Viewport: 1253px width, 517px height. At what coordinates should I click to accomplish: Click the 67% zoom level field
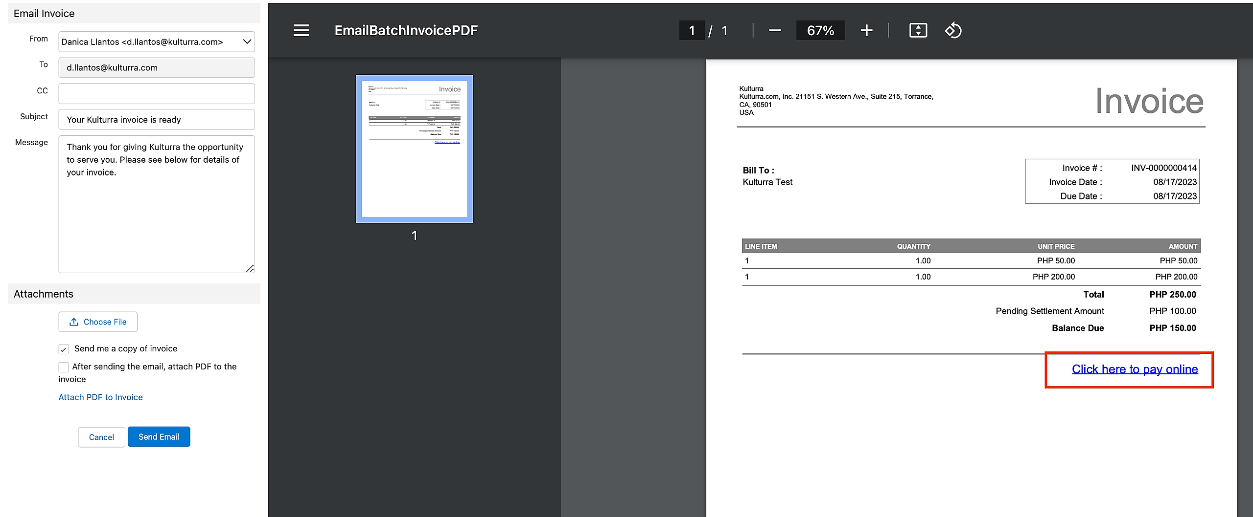(x=820, y=30)
